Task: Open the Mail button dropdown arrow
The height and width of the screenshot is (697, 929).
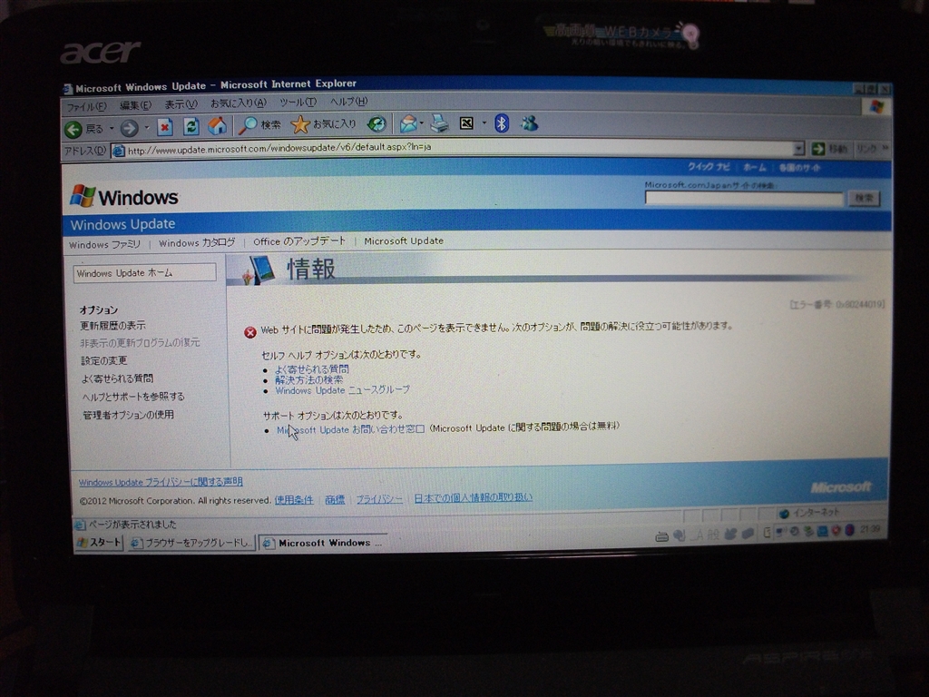Action: tap(421, 123)
